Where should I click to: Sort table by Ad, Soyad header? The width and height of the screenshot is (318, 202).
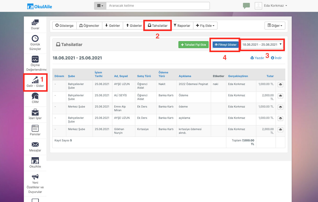[x=121, y=76]
